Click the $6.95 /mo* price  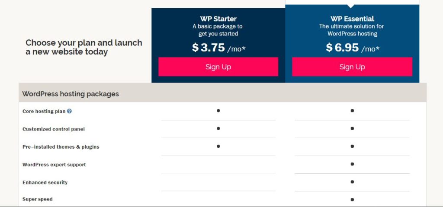352,48
